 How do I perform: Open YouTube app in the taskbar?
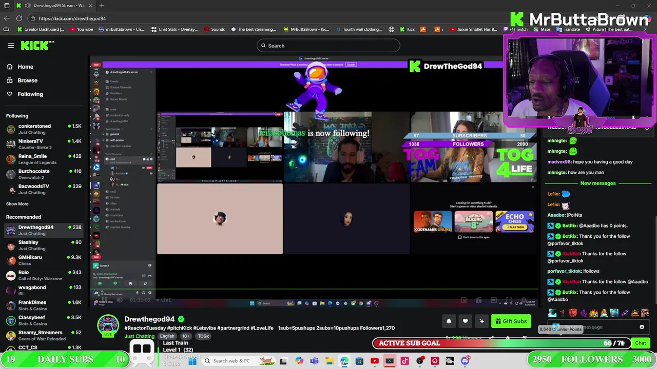pos(374,361)
